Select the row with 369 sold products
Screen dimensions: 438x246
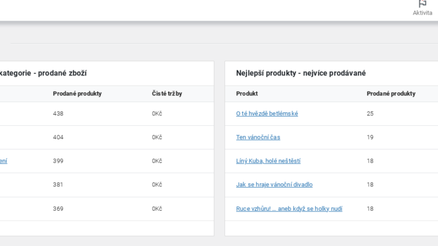(x=107, y=208)
